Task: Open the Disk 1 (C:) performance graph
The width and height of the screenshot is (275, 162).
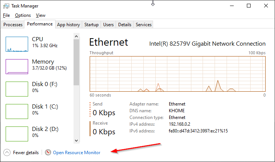Action: (17, 111)
